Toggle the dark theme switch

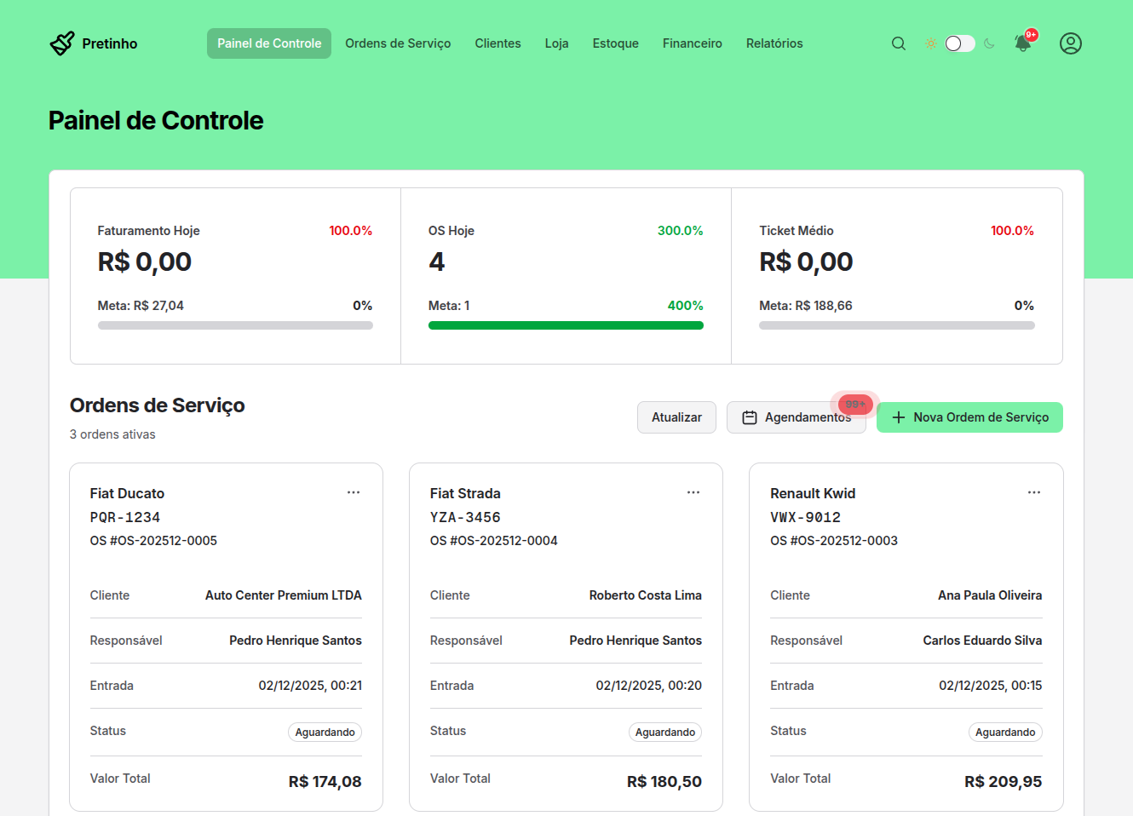click(960, 43)
